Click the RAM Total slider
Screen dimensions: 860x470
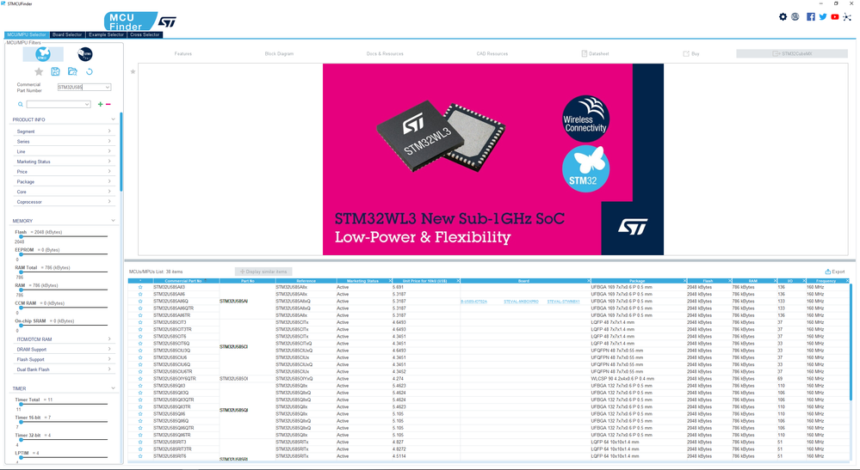(61, 272)
